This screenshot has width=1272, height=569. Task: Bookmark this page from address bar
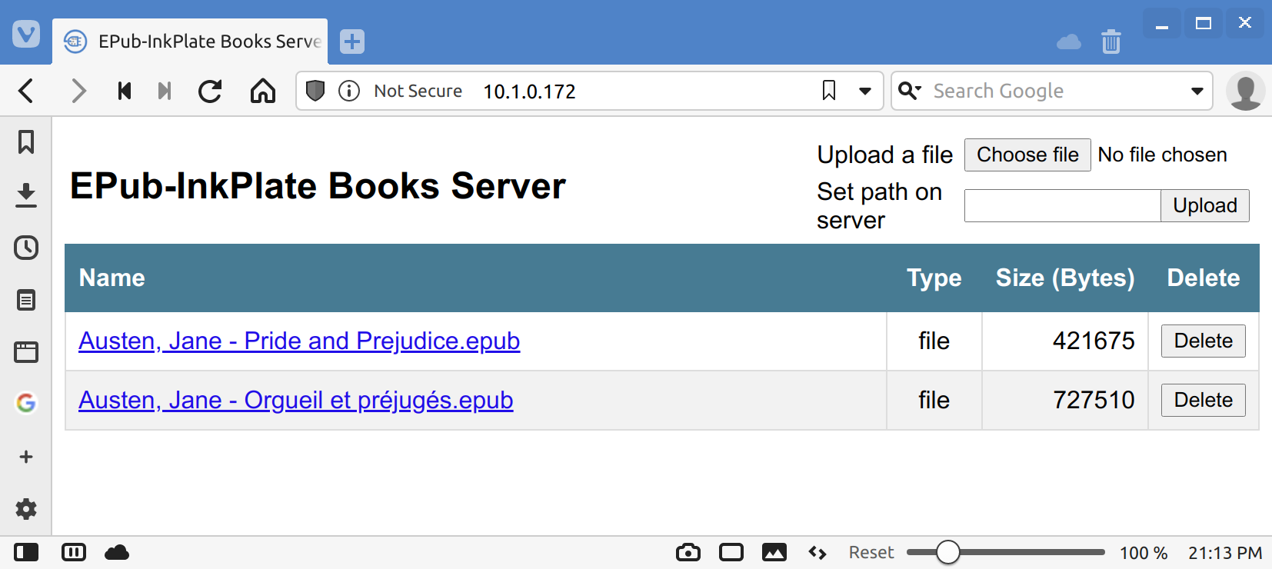tap(829, 91)
